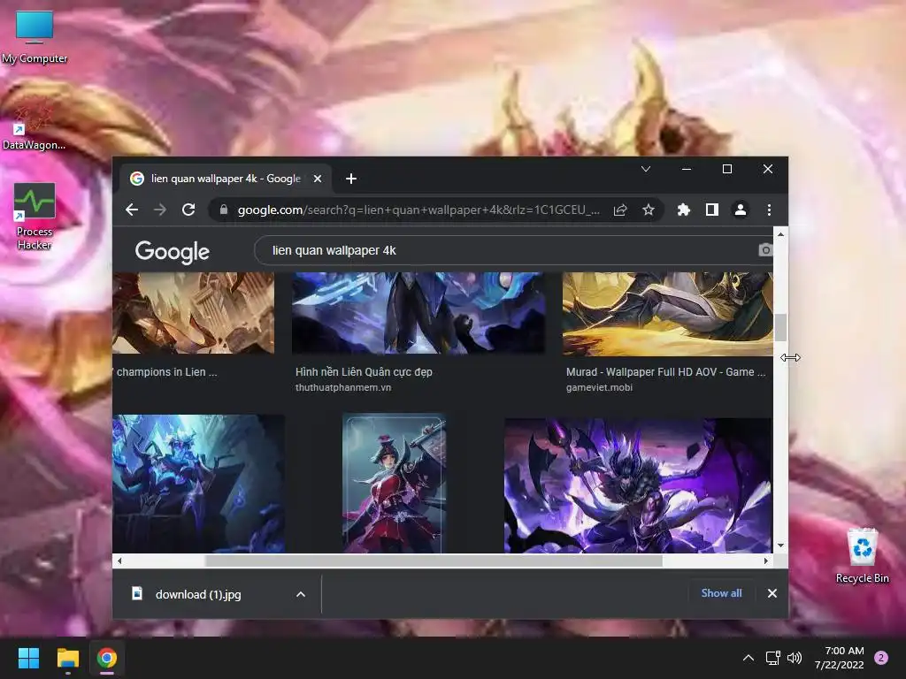Screen dimensions: 906x679
Task: Click the 'Hình nền Liên Quân cực đẹp' caption
Action: click(364, 372)
